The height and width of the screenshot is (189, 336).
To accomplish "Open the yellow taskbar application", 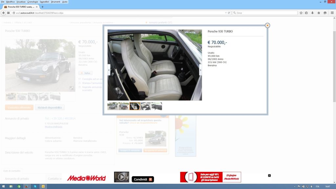I will pos(43,186).
